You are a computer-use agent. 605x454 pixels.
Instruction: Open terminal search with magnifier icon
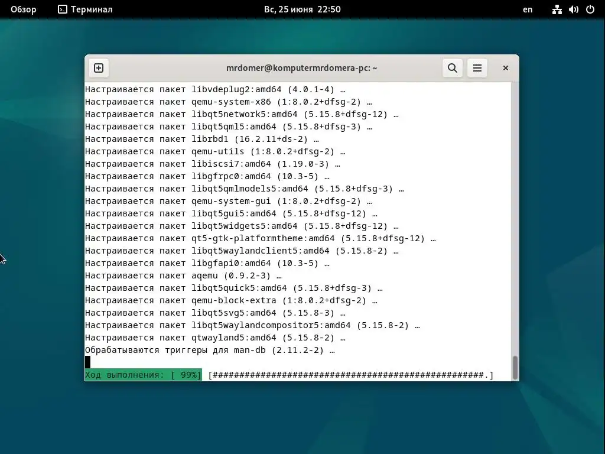tap(452, 68)
